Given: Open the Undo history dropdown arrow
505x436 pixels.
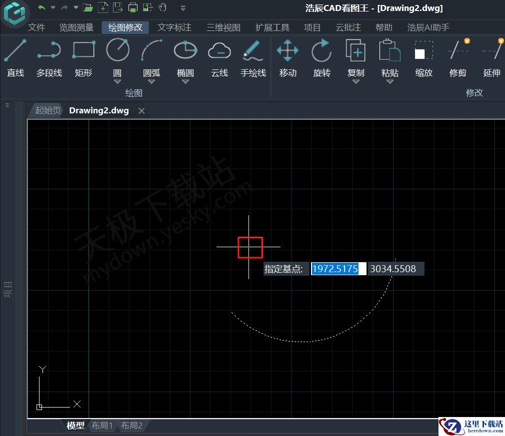Looking at the screenshot, I should [53, 7].
